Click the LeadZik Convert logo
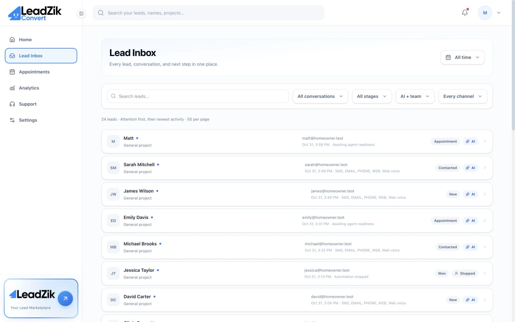Viewport: 515px width, 322px height. tap(35, 13)
